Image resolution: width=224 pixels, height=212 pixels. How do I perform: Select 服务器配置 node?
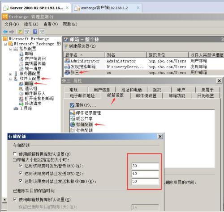[30, 74]
